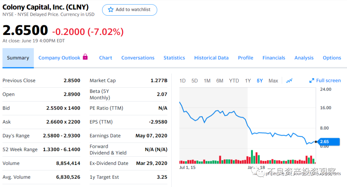Set chart range to 1Y

[248, 81]
